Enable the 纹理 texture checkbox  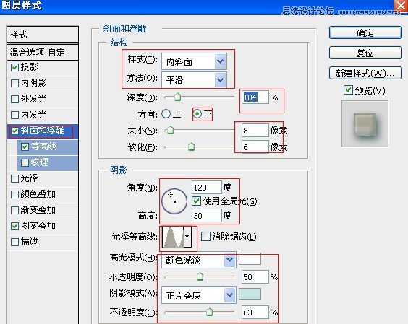click(25, 163)
